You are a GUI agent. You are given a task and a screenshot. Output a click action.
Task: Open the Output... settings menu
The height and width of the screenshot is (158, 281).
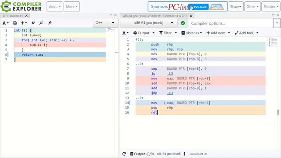(144, 33)
